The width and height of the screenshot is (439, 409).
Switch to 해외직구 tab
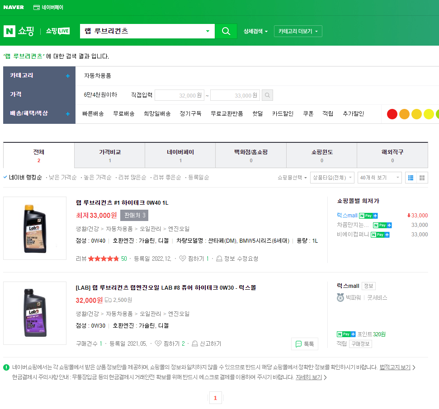(392, 155)
